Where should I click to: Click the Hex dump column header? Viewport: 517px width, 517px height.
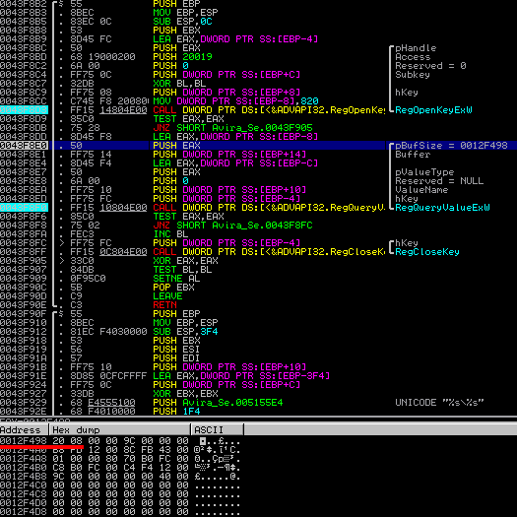120,430
